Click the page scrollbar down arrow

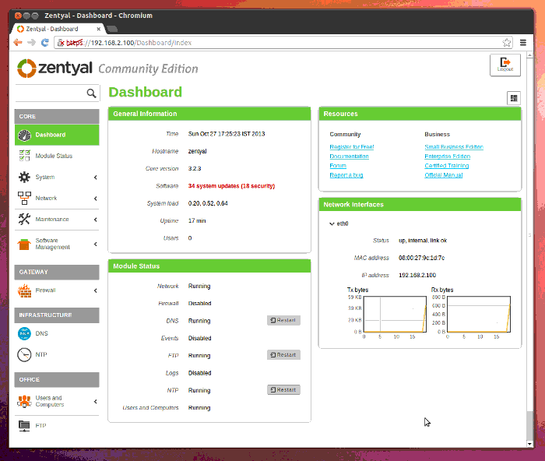pyautogui.click(x=529, y=444)
